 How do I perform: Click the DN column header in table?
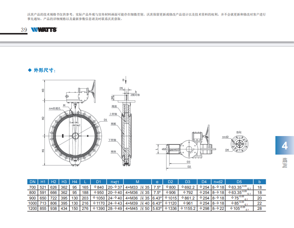[x=33, y=182]
